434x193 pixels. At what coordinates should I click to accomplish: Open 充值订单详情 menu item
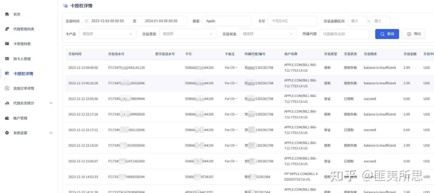[24, 88]
